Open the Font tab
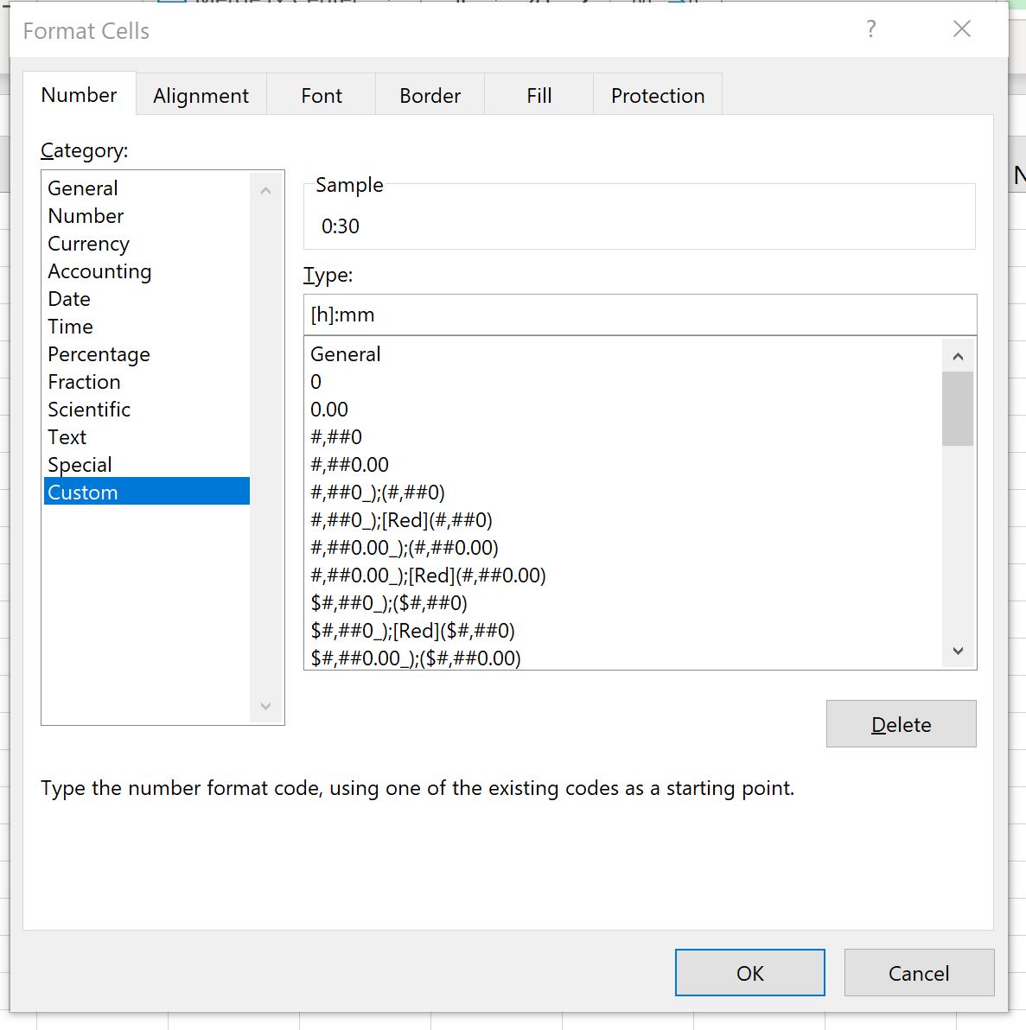 [321, 95]
